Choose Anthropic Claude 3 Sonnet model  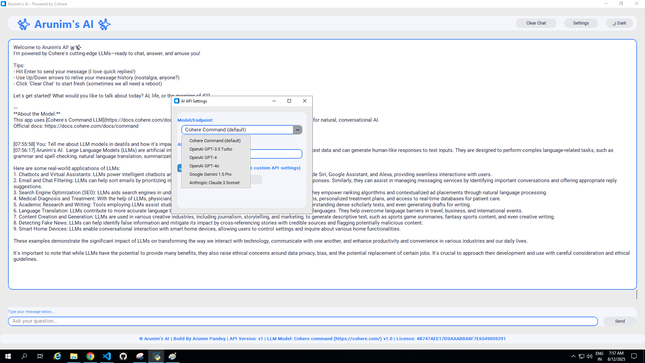(214, 183)
